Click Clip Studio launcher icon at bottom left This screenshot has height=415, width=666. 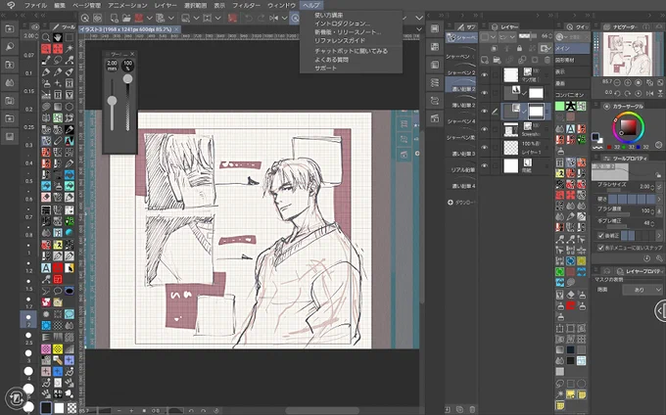point(16,398)
